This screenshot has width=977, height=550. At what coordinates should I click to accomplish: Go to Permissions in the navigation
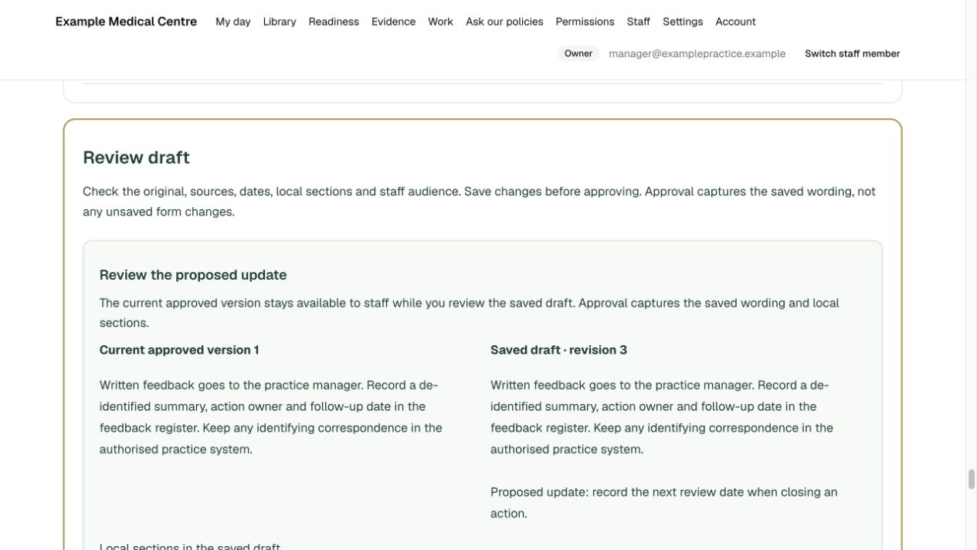(x=585, y=22)
